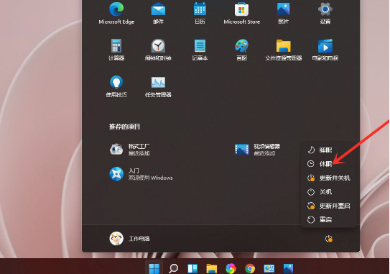Launch Microsoft Store
390x274 pixels.
[241, 14]
